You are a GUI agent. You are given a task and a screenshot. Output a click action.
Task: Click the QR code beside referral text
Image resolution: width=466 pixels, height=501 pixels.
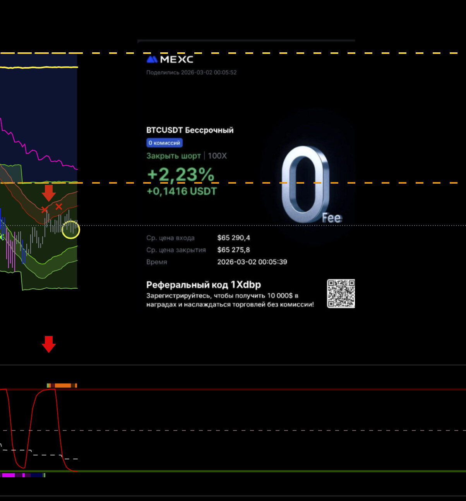click(x=341, y=294)
